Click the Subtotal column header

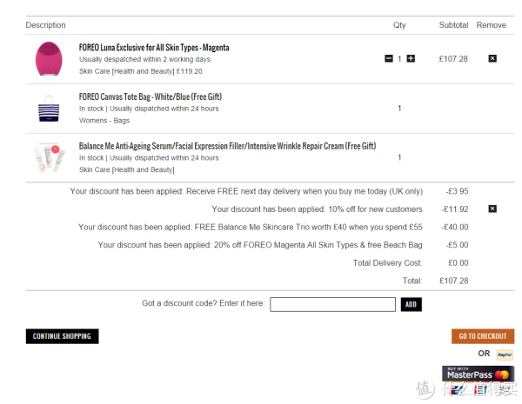(x=453, y=25)
